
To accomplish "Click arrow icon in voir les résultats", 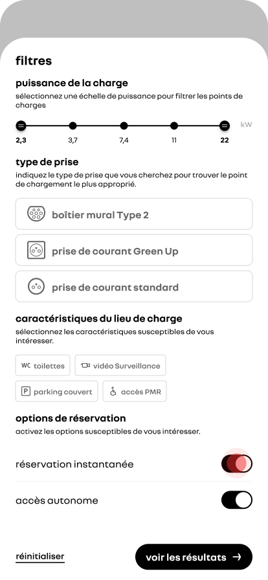I will (237, 557).
